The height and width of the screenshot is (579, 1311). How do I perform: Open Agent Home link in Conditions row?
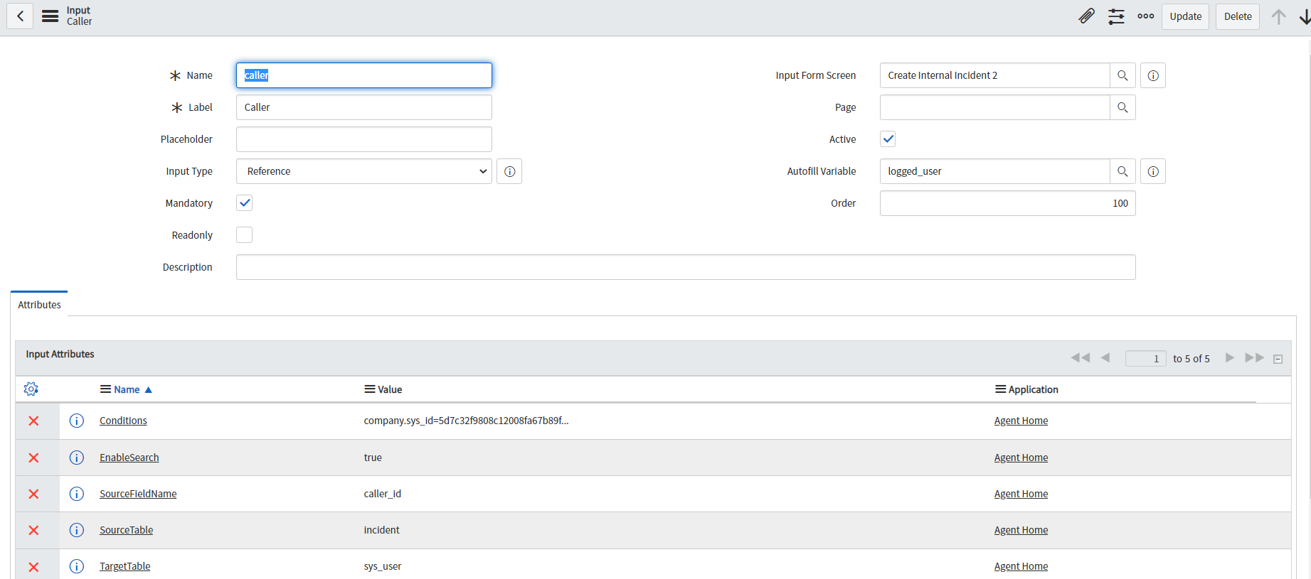pyautogui.click(x=1021, y=421)
